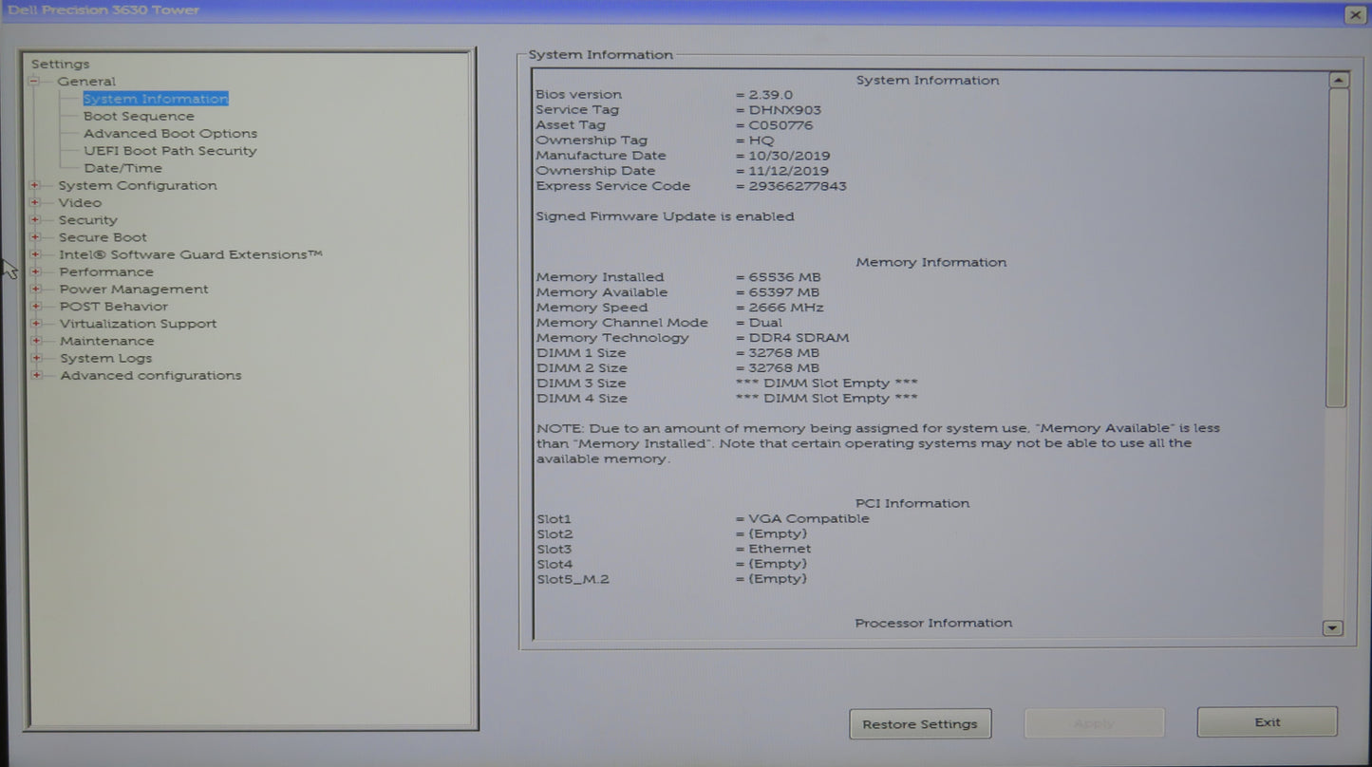Click the scroll up arrow

1339,81
